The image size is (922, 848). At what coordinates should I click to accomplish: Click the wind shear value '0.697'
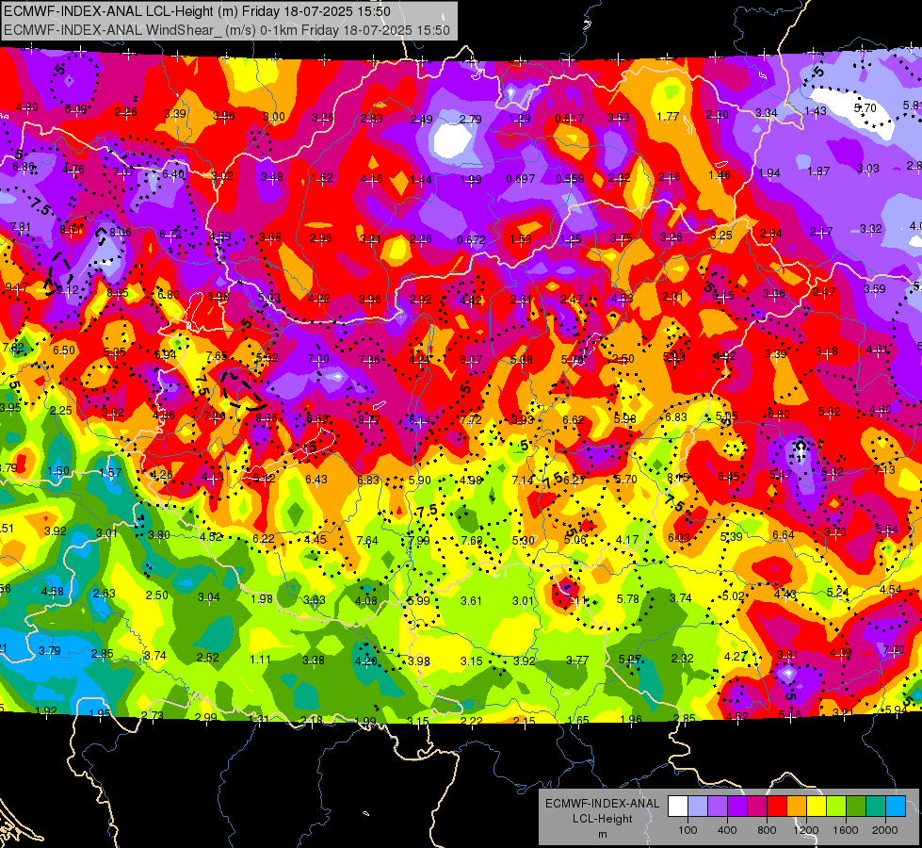[521, 178]
